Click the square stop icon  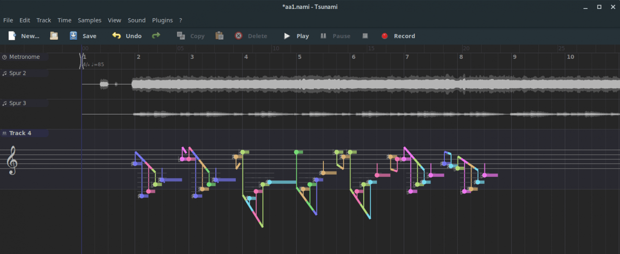click(x=365, y=36)
